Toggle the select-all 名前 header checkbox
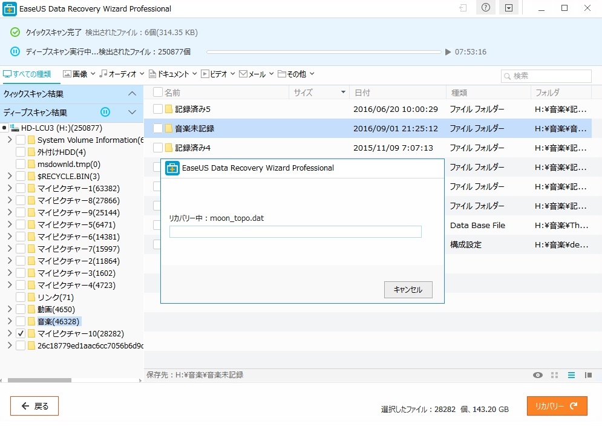The width and height of the screenshot is (602, 438). (157, 92)
